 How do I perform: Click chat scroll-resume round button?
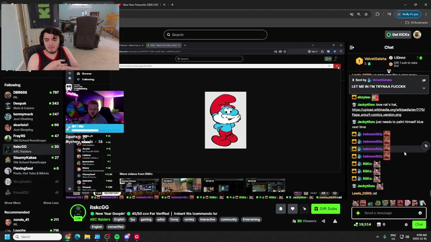click(x=426, y=146)
